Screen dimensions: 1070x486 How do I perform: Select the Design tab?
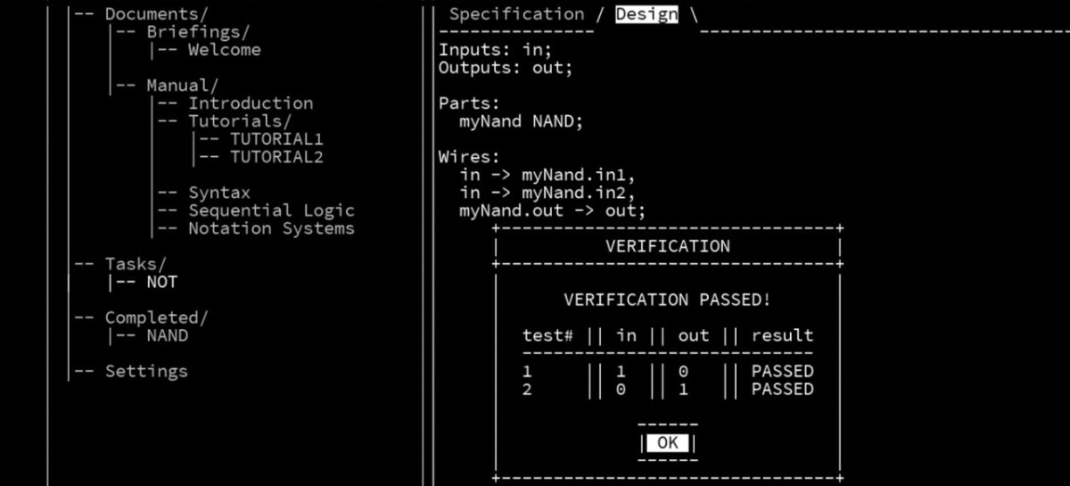[646, 14]
